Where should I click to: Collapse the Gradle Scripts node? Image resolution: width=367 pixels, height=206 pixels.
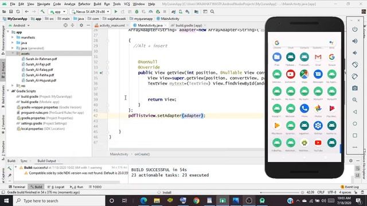coord(8,91)
